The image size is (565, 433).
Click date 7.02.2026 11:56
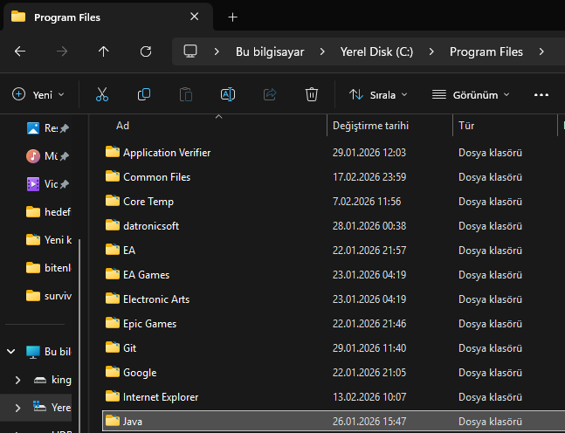[x=367, y=202]
